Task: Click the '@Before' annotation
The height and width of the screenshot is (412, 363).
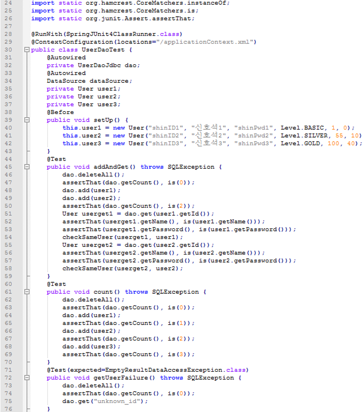Action: click(x=60, y=112)
